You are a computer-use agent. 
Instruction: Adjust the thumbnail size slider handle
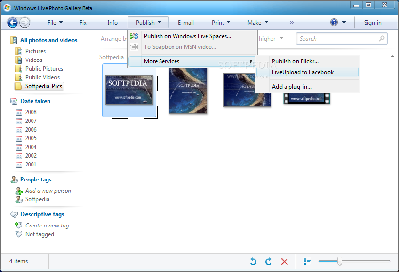click(340, 261)
